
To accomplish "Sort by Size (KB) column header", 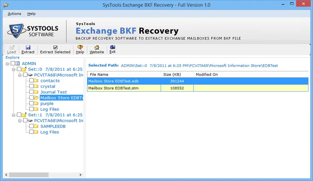I will point(177,74).
